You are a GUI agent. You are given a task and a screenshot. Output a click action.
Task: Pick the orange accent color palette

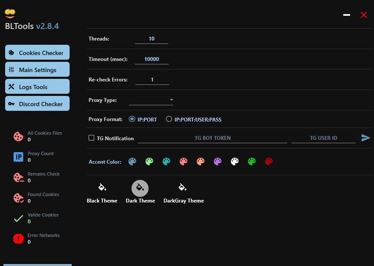(201, 162)
